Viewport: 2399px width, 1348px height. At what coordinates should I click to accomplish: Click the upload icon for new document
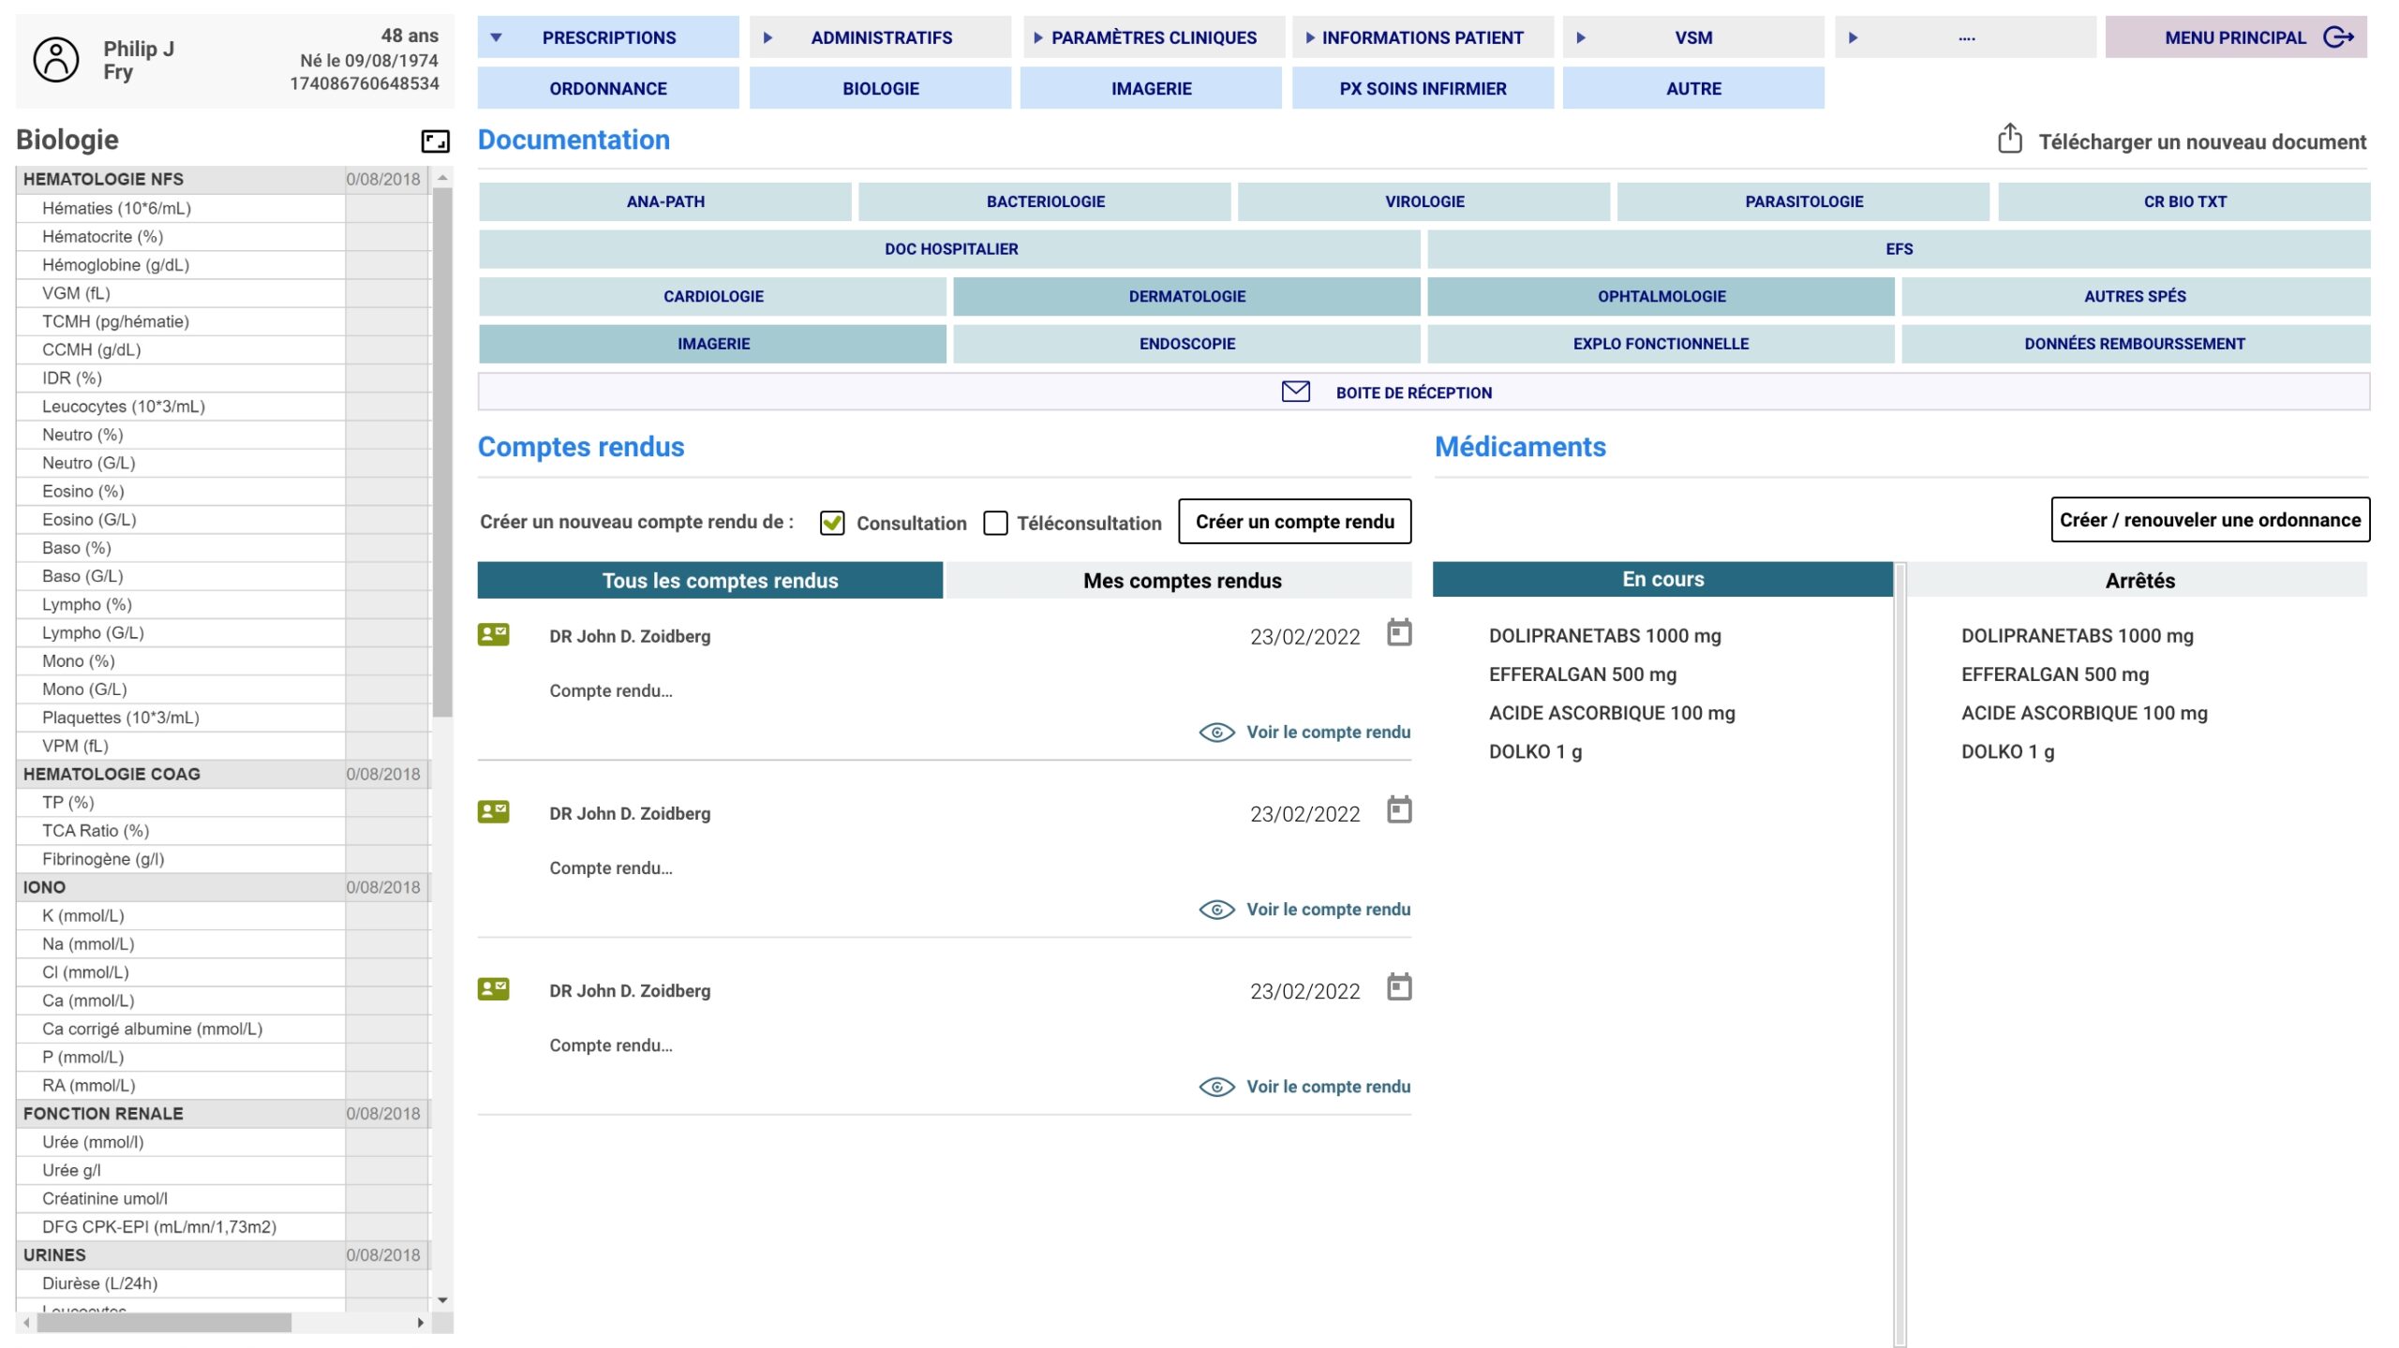pos(2009,140)
